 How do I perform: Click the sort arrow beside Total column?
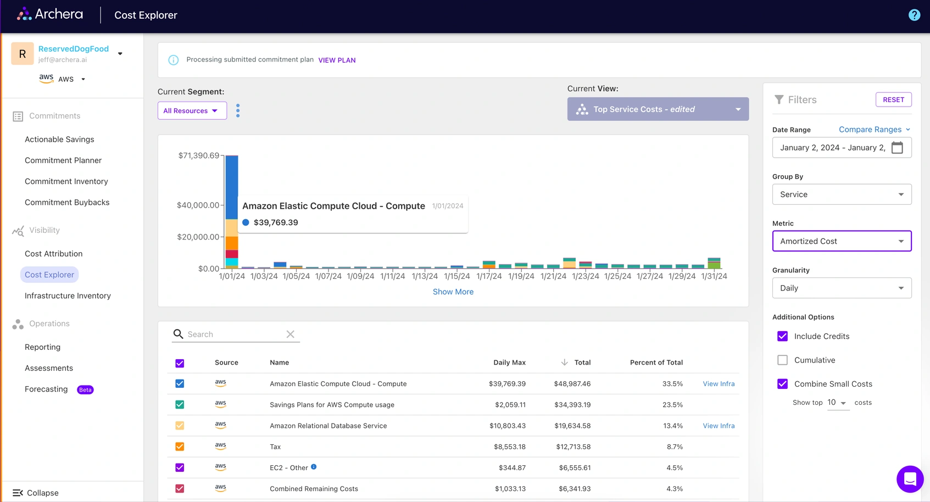click(564, 362)
